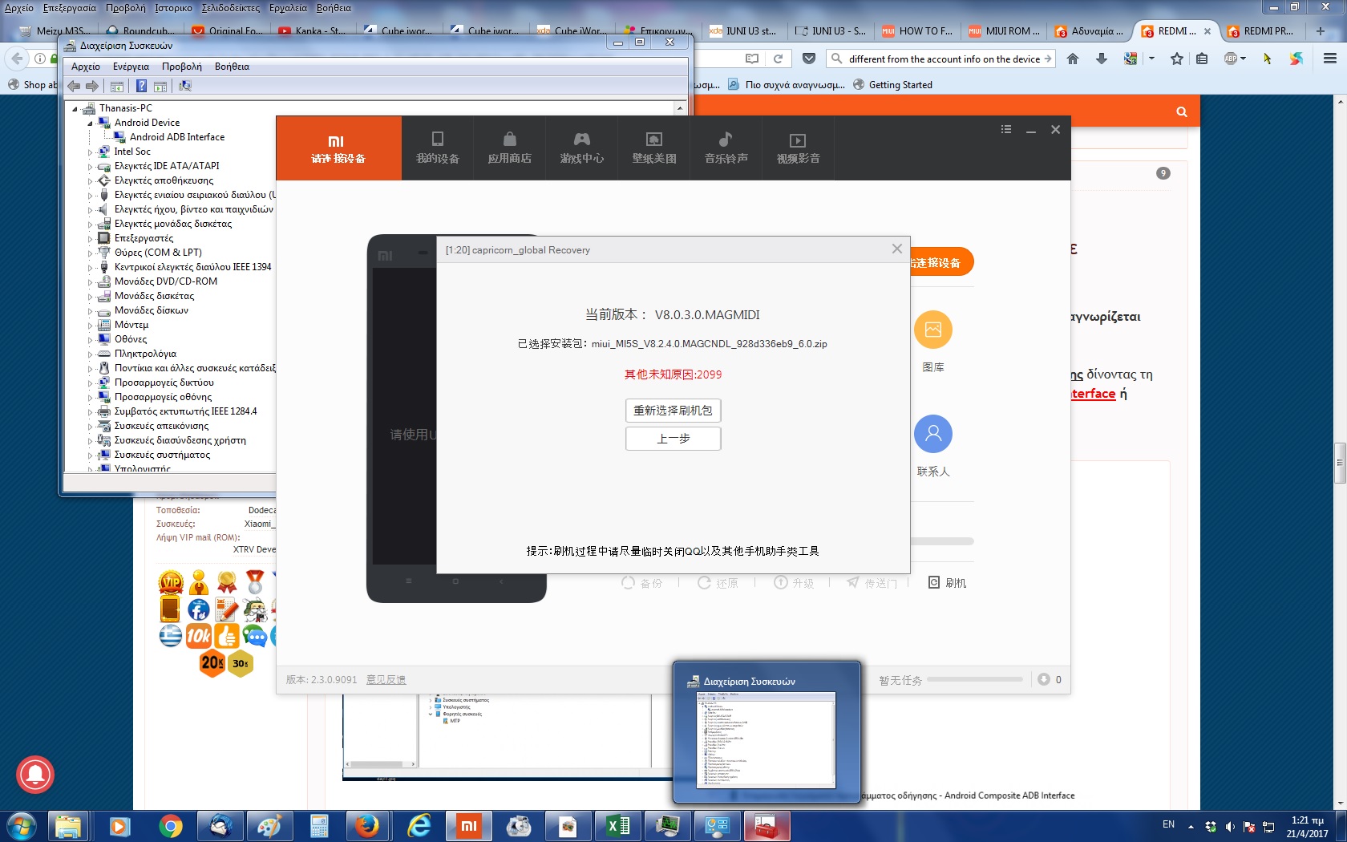Click the reselect ROM package button
Screen dimensions: 1347x842
673,411
